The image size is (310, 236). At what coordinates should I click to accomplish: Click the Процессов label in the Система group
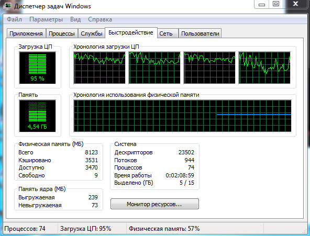[x=128, y=167]
